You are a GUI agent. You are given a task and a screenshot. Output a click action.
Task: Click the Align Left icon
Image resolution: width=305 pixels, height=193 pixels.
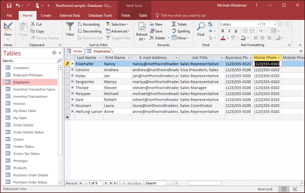tap(256, 38)
